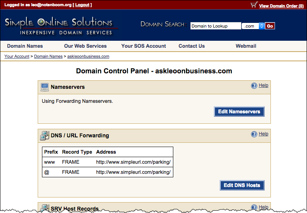Viewport: 307px width, 213px height.
Task: Open the Your SOS Account menu
Action: coord(143,46)
